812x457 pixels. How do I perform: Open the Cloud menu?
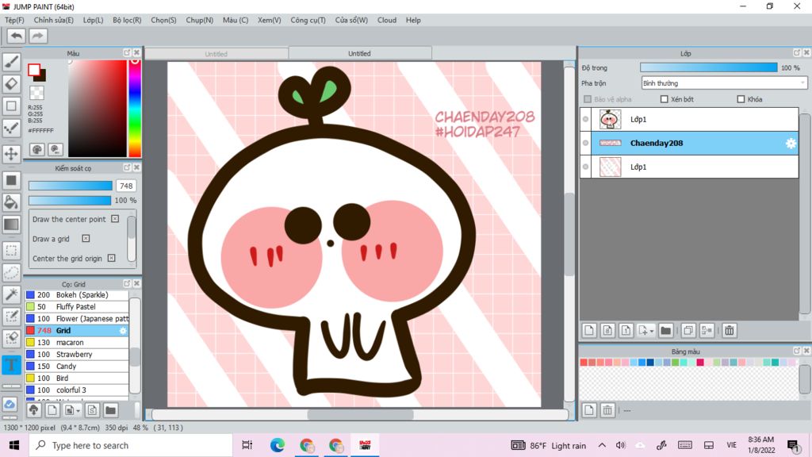coord(387,20)
